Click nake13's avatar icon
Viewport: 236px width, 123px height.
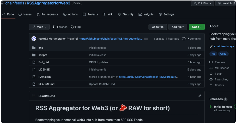point(34,39)
